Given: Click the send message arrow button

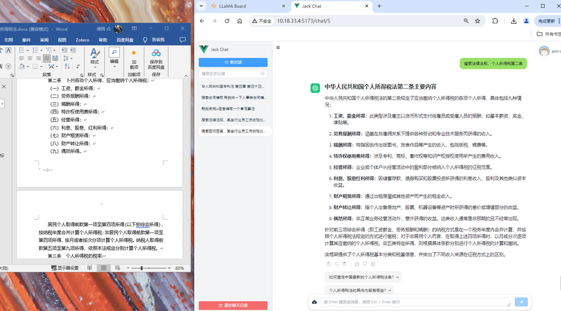Looking at the screenshot, I should pos(521,302).
